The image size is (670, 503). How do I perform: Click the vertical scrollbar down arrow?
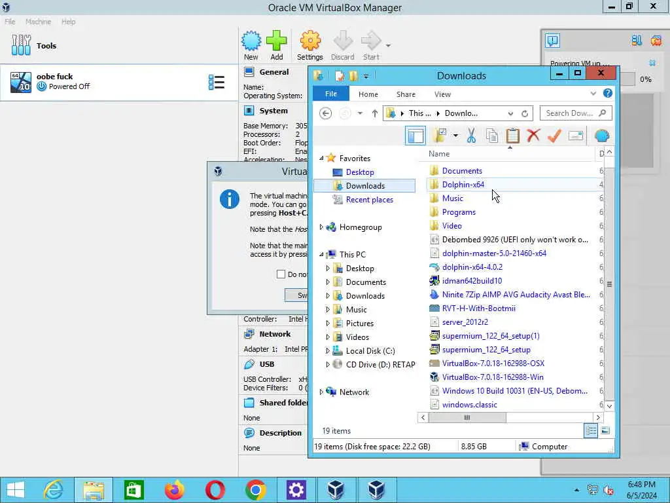(x=609, y=405)
